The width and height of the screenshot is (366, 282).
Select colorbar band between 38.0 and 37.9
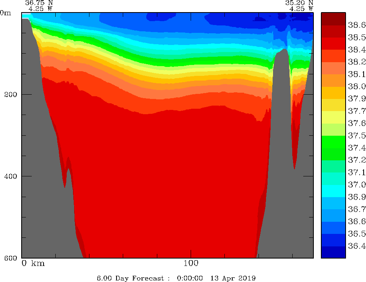tap(333, 93)
